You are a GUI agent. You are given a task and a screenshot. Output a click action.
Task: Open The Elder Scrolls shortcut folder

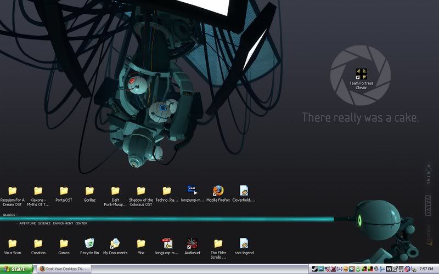tap(218, 243)
